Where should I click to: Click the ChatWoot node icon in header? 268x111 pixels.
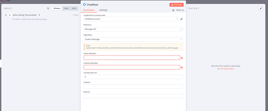pos(84,5)
